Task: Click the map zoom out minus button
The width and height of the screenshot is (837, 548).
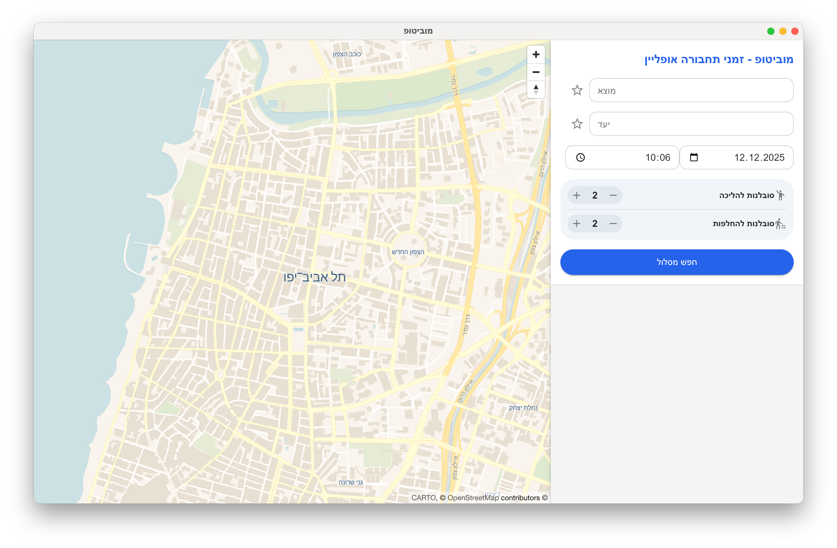Action: point(536,72)
